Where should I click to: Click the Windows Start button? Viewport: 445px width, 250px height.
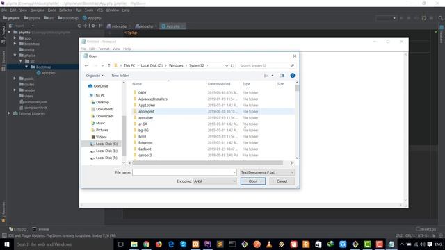pos(7,244)
